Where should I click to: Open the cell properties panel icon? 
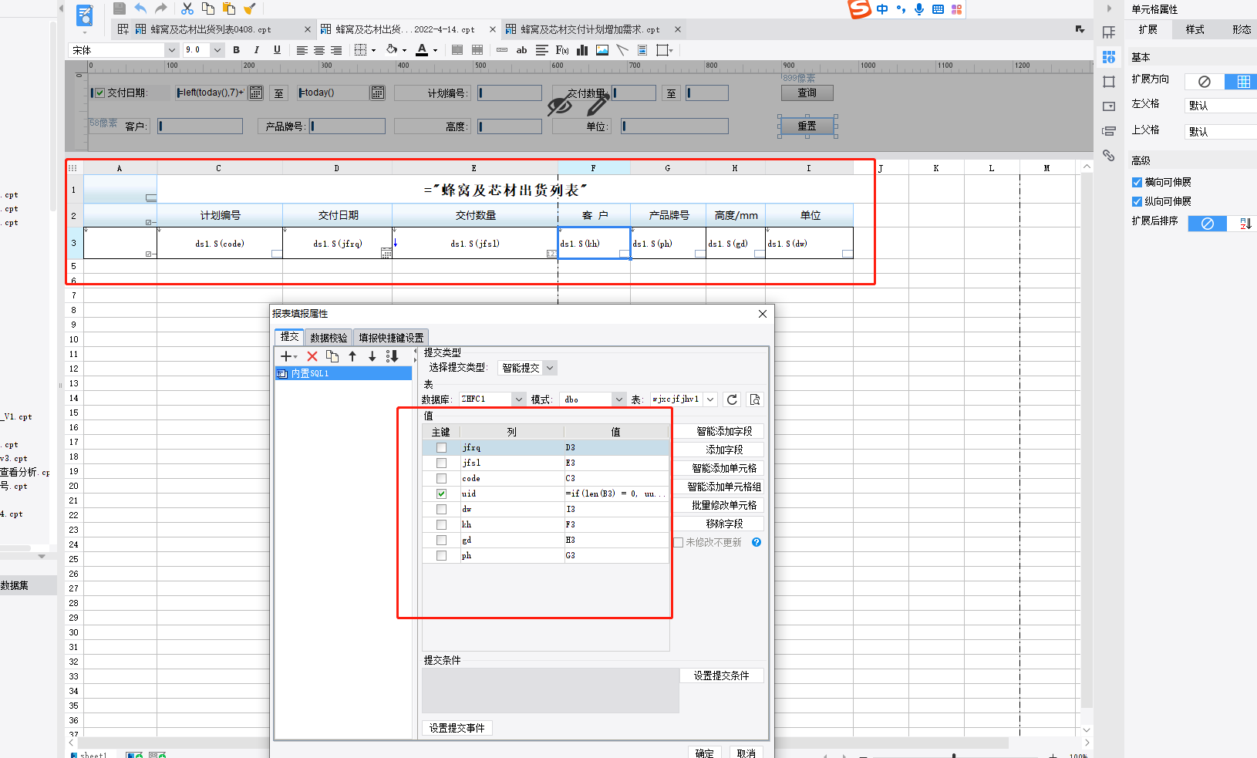click(x=1109, y=57)
